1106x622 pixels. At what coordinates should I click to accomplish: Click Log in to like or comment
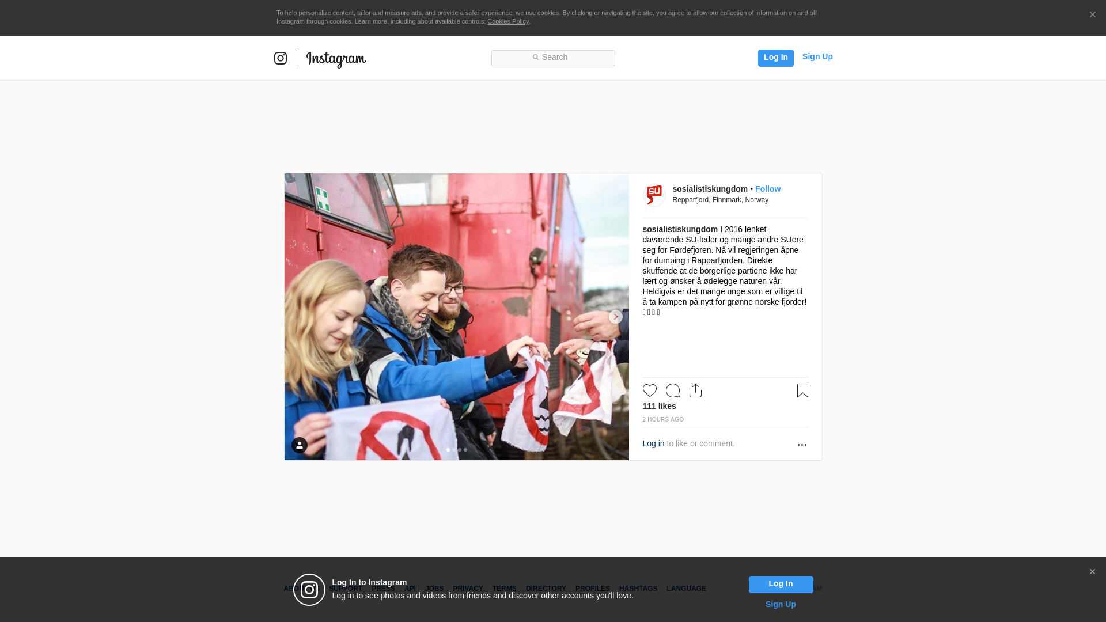(653, 443)
